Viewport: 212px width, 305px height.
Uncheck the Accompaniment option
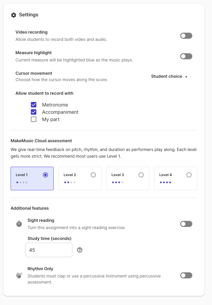point(34,112)
